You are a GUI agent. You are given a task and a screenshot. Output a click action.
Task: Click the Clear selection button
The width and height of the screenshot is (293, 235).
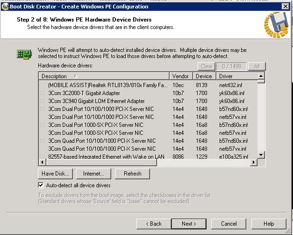(207, 66)
